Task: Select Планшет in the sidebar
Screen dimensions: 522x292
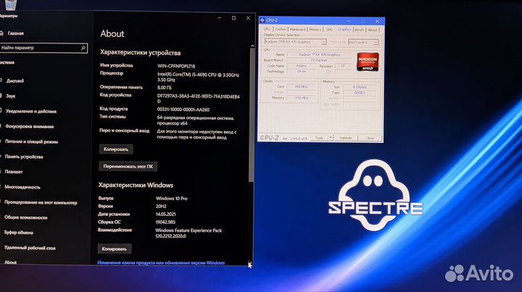Action: click(x=13, y=172)
